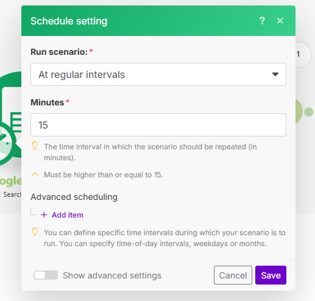Click the lightbulb icon below Advanced scheduling
Screen dimensions: 315x301
35,232
